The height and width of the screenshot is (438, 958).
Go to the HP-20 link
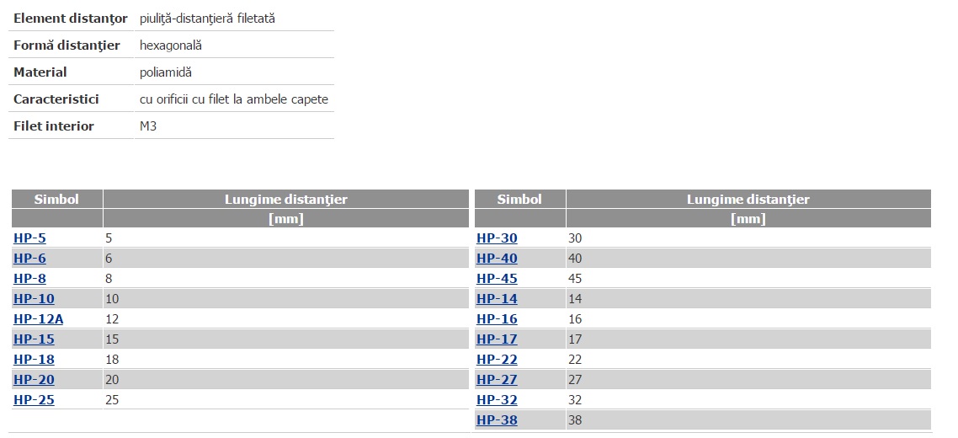point(34,380)
